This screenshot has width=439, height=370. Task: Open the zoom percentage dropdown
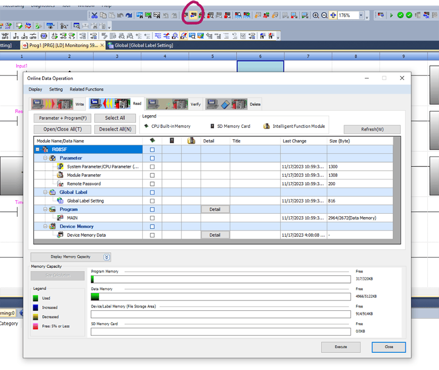[x=361, y=16]
